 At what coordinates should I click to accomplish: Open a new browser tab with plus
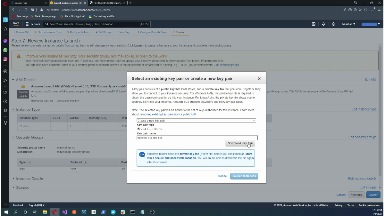(130, 3)
